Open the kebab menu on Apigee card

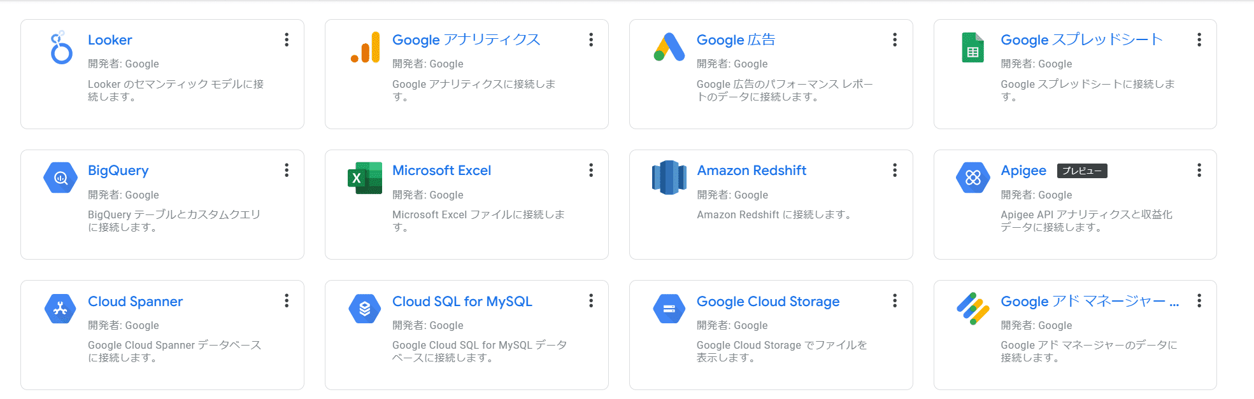(1199, 171)
